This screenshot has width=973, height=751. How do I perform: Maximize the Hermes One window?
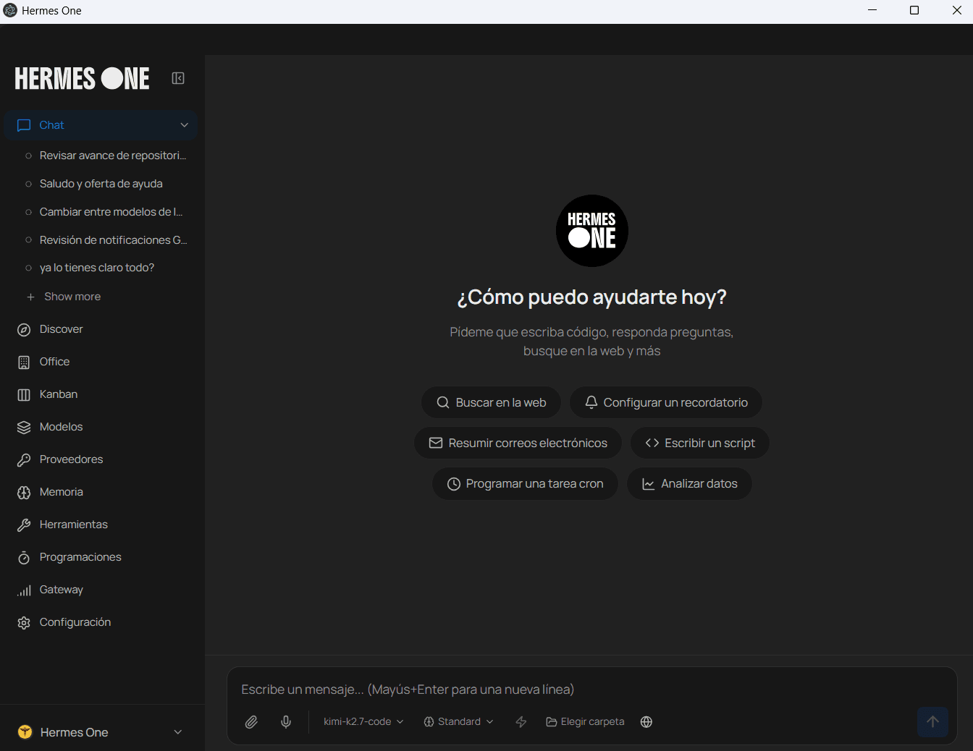click(914, 10)
